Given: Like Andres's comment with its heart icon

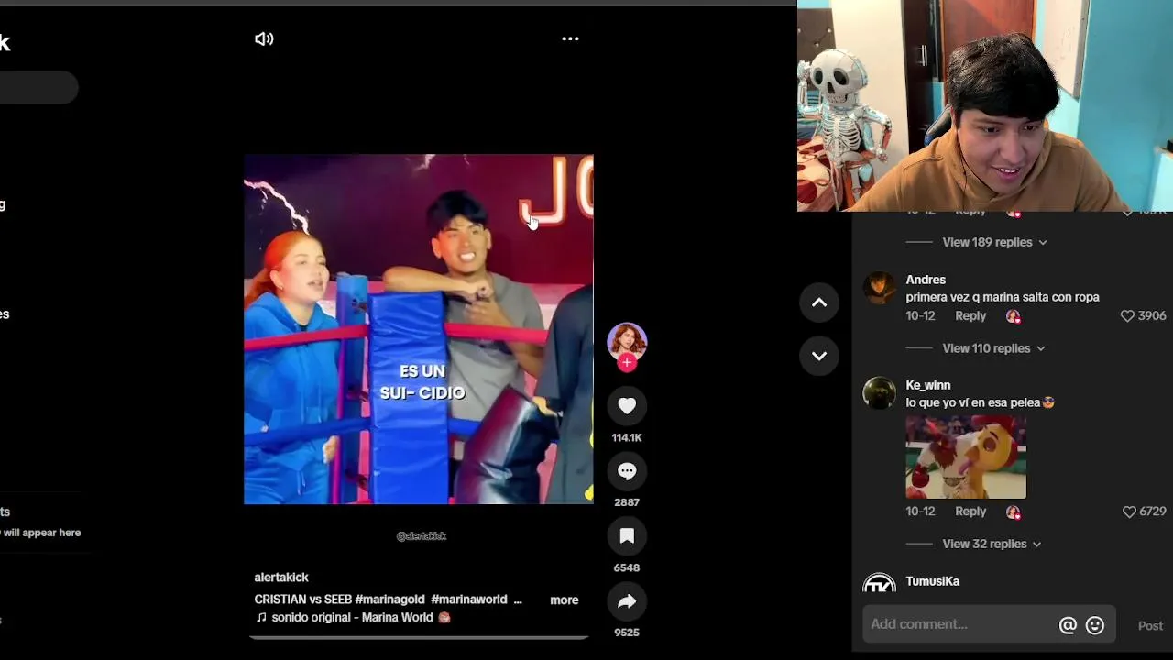Looking at the screenshot, I should 1127,316.
